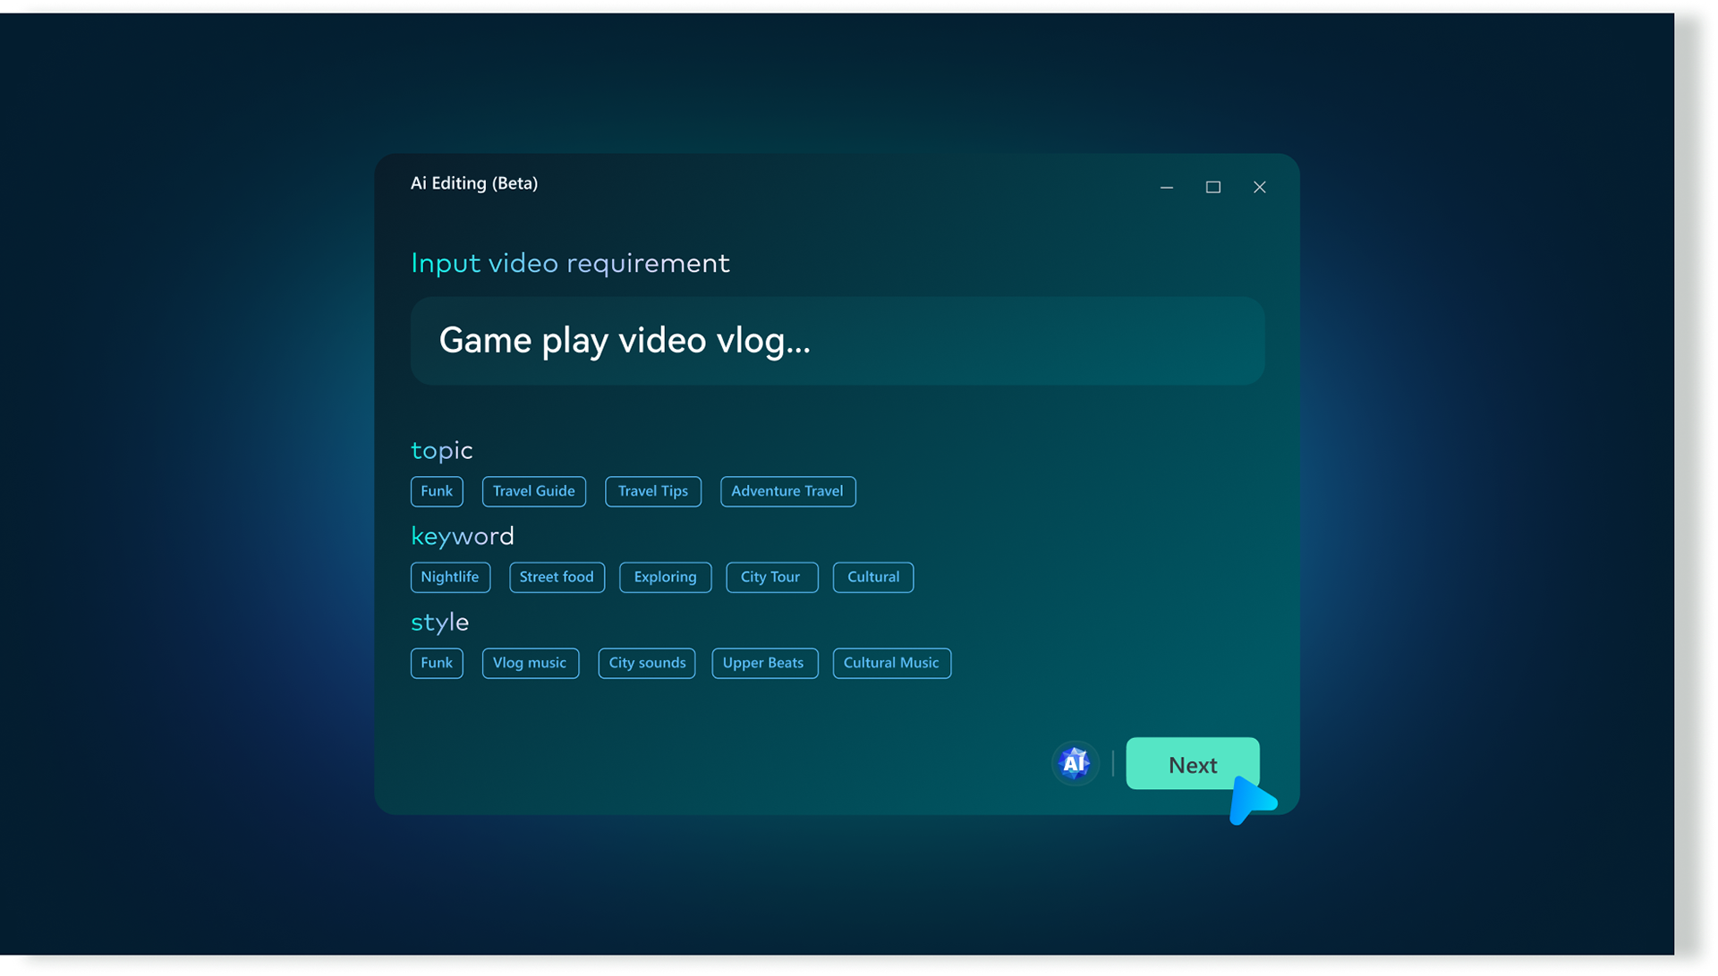Pick the City sounds style chip

(x=646, y=663)
